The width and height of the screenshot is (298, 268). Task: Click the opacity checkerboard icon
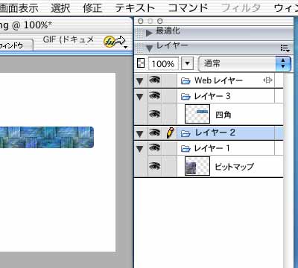click(141, 63)
